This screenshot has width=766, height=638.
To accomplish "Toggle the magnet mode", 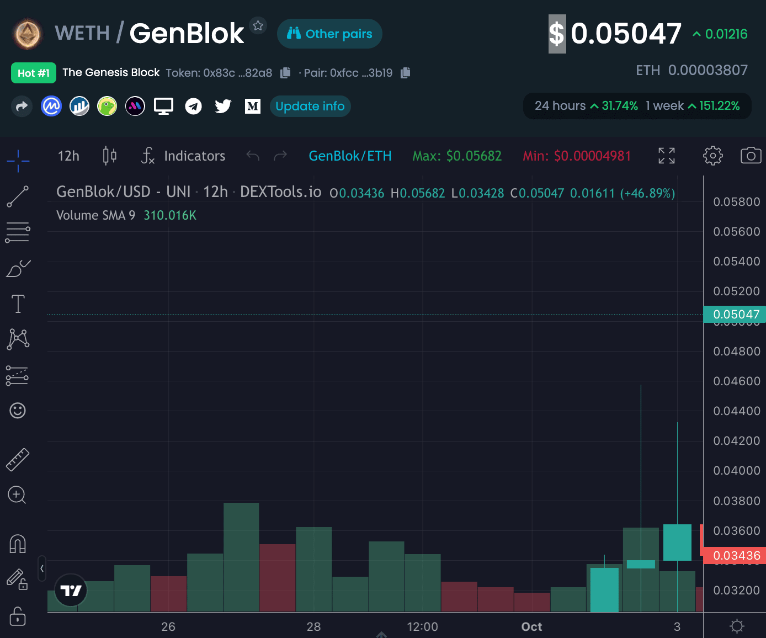I will (x=18, y=544).
